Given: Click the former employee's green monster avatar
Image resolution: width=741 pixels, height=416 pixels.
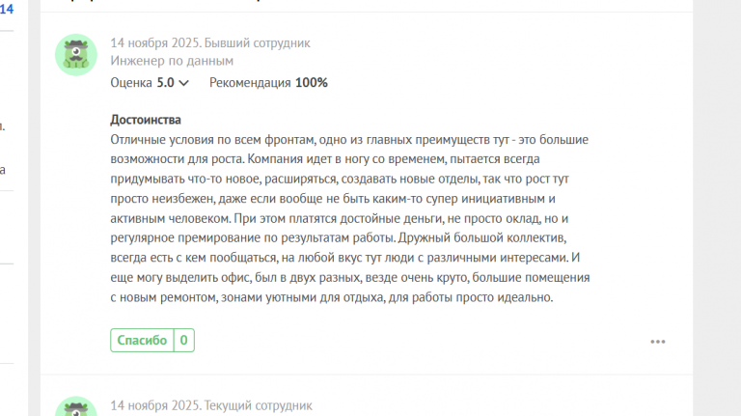Looking at the screenshot, I should point(75,54).
